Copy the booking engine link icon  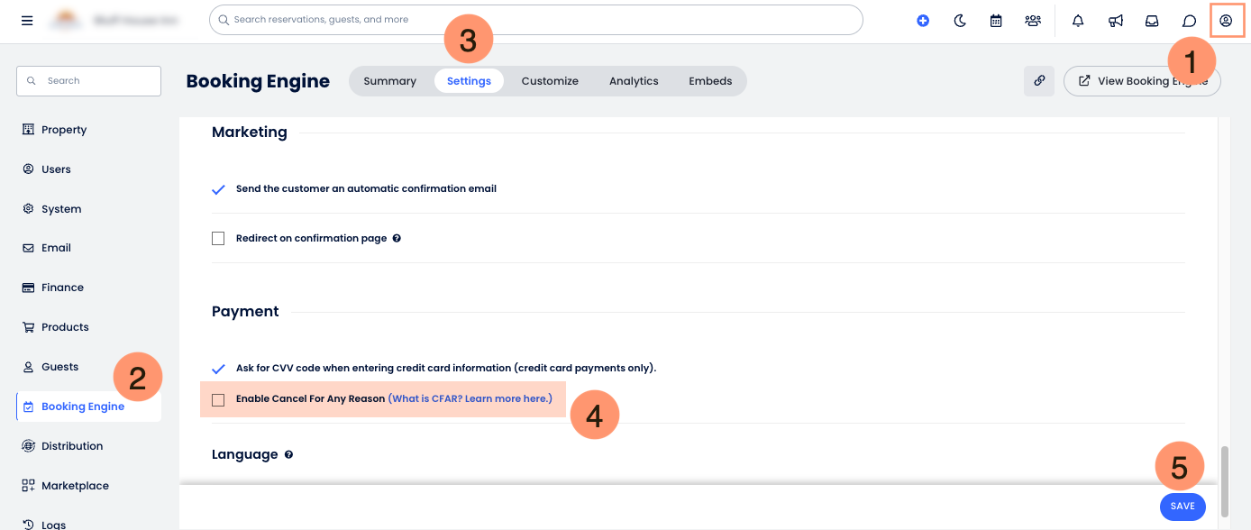tap(1038, 80)
